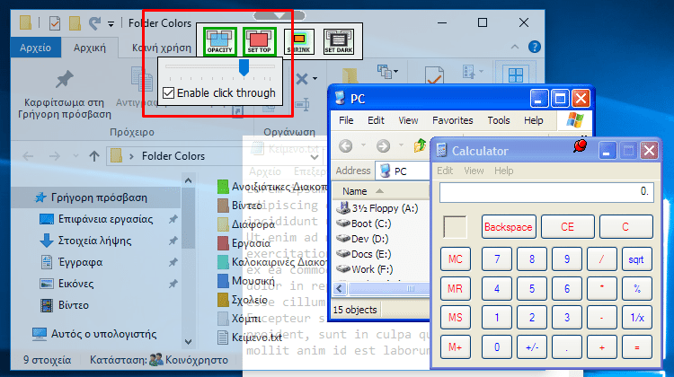The image size is (674, 377).
Task: Open the Κοινή χρήση ribbon tab
Action: pos(161,48)
